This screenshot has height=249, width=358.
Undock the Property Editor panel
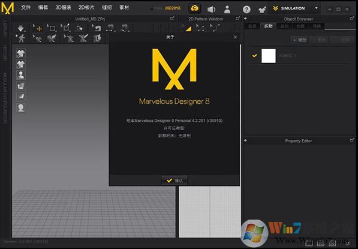click(x=352, y=140)
